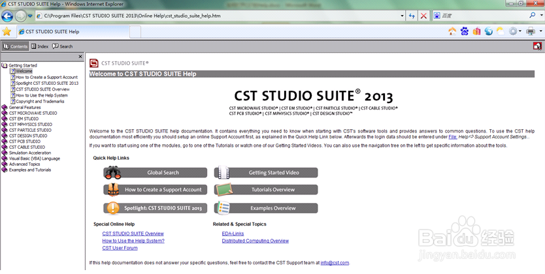Click How to Create a Support Account button
Image resolution: width=545 pixels, height=274 pixels.
pyautogui.click(x=156, y=190)
